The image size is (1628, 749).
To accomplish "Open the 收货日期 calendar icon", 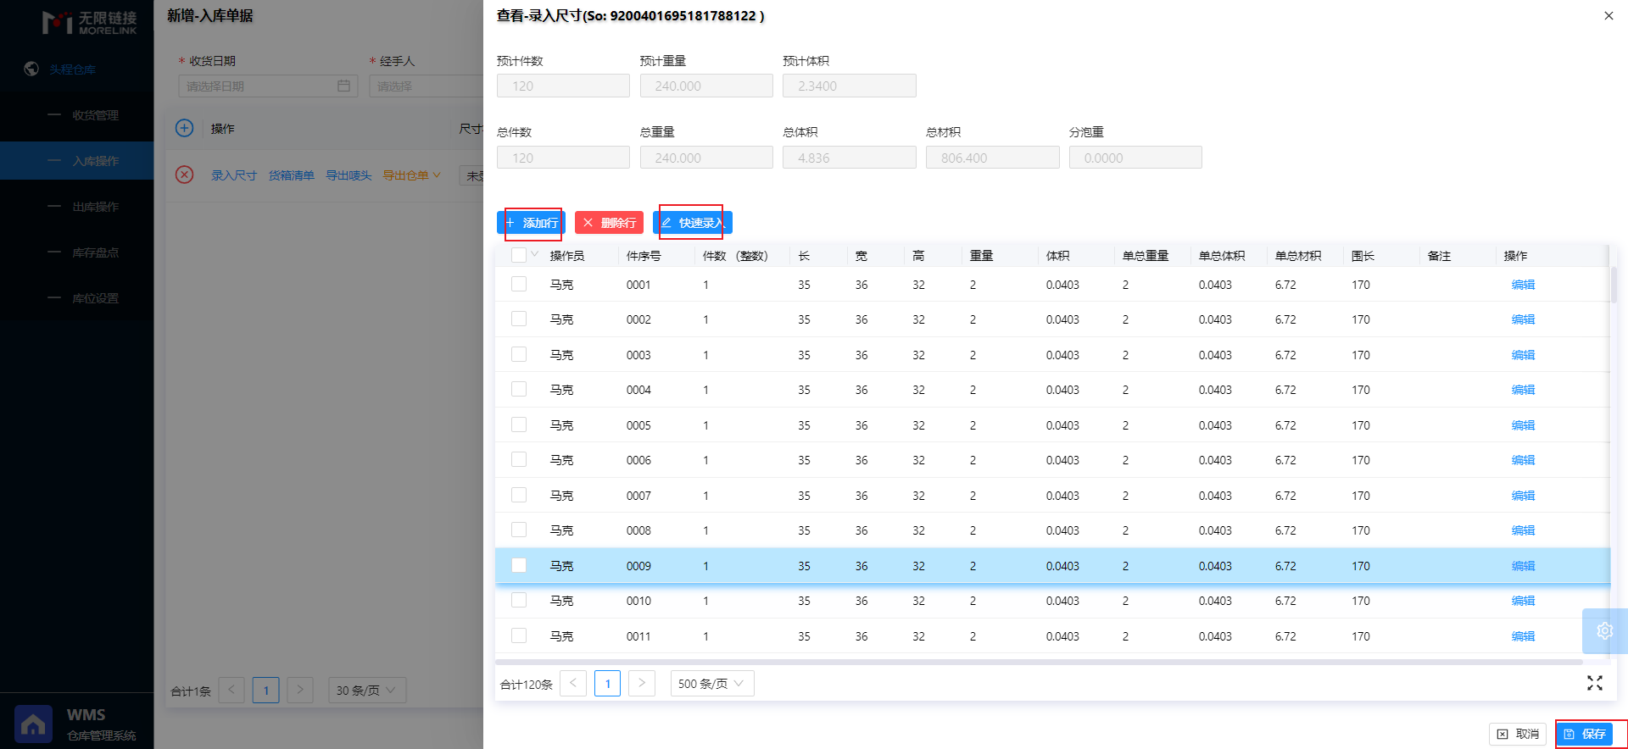I will click(343, 86).
